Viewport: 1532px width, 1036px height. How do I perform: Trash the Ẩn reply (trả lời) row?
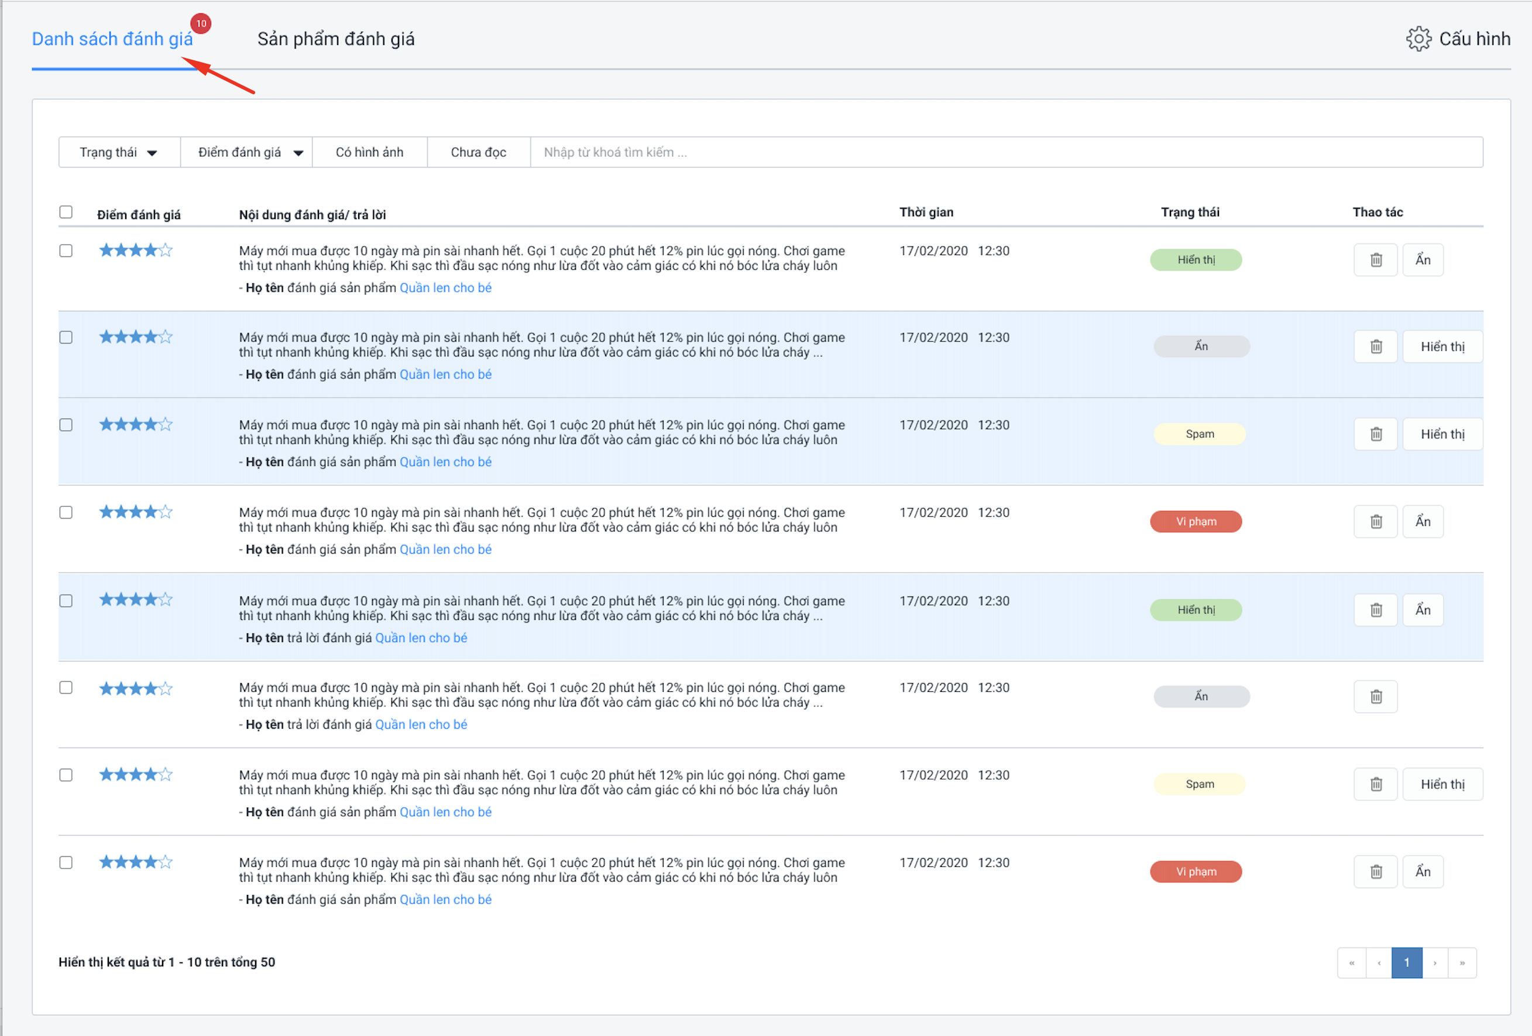[1375, 697]
